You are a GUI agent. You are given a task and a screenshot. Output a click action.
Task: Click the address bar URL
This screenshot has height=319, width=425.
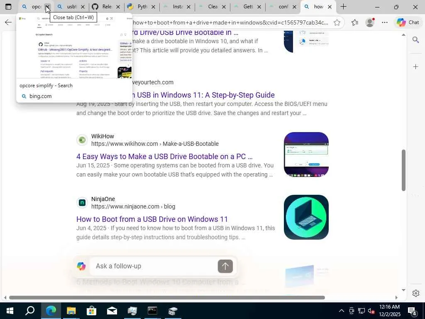[230, 22]
